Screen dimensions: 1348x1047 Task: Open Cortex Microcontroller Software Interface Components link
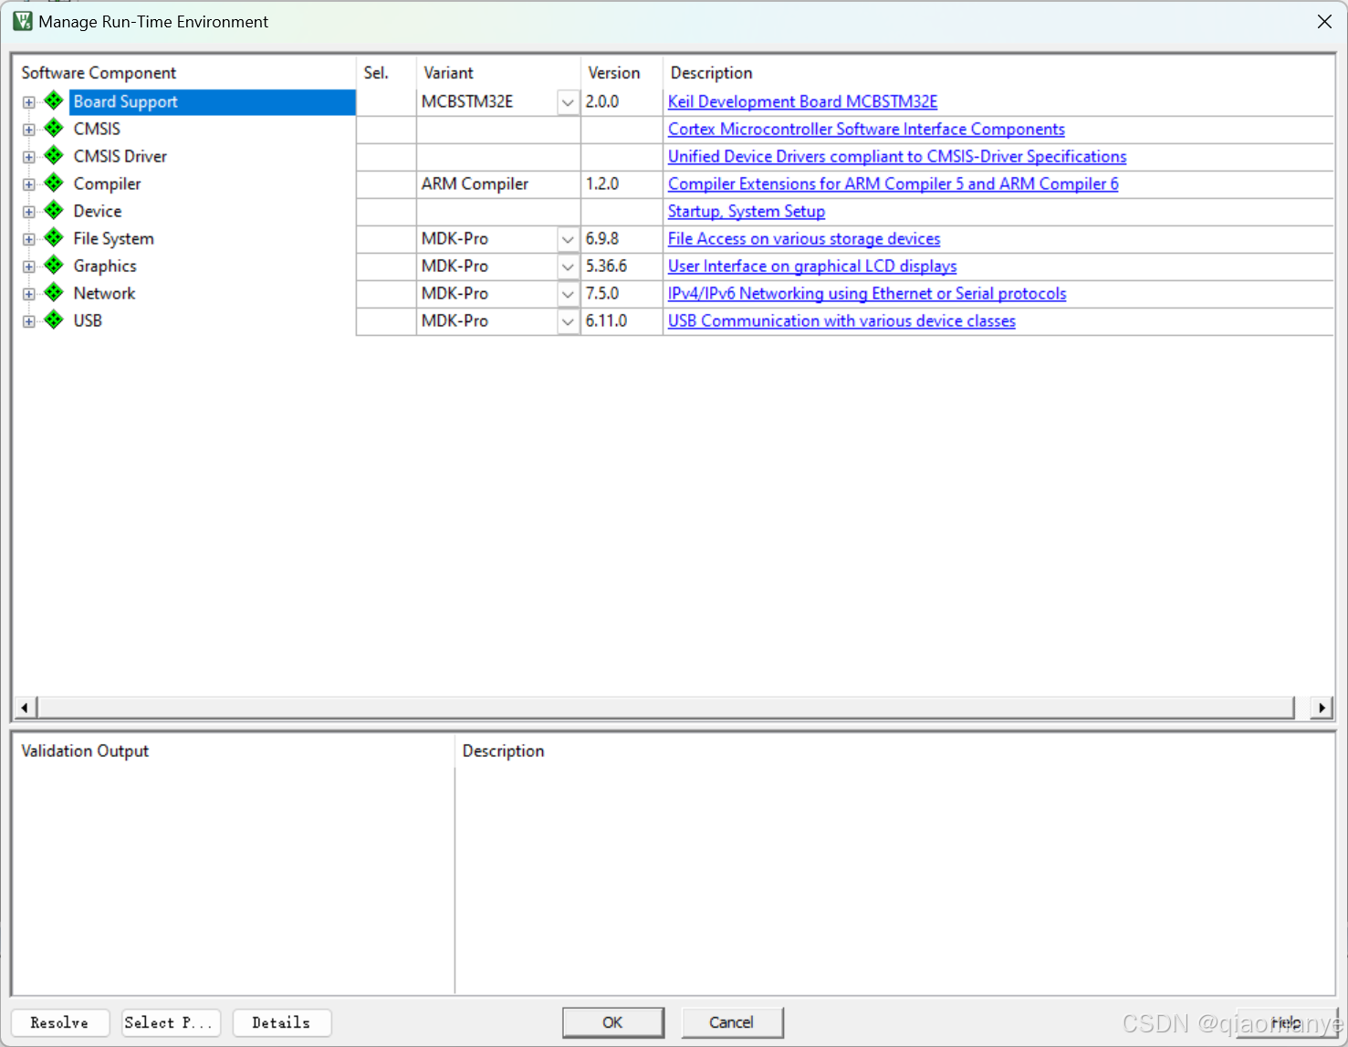[x=866, y=129]
